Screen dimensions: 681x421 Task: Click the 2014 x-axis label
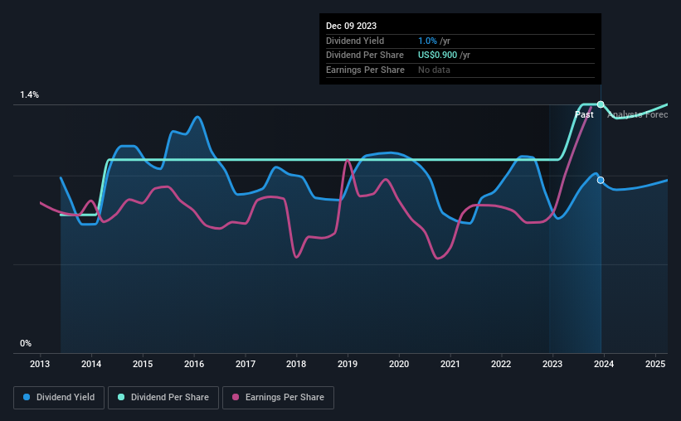(91, 364)
